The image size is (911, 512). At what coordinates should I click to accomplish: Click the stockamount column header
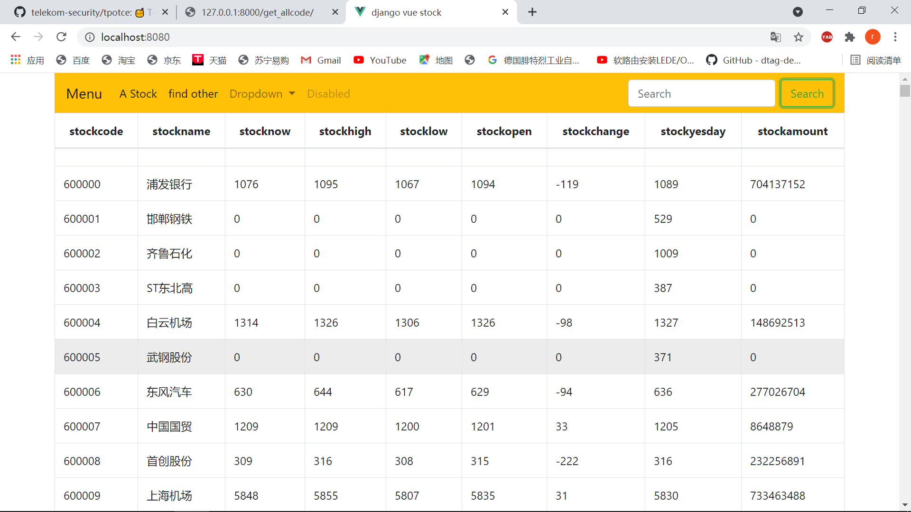click(x=792, y=131)
